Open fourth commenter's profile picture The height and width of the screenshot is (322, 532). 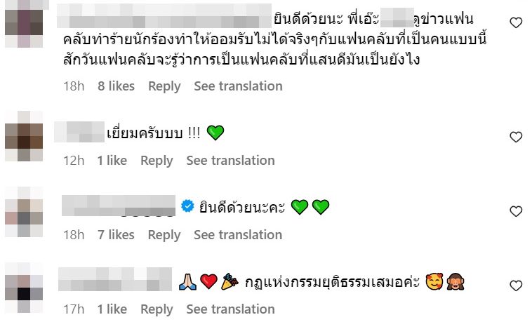click(x=24, y=286)
